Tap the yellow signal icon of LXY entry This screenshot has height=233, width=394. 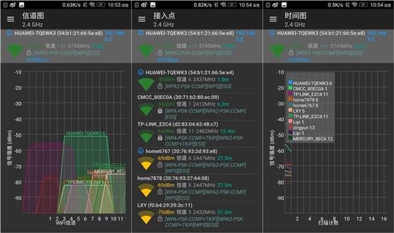[x=146, y=217]
